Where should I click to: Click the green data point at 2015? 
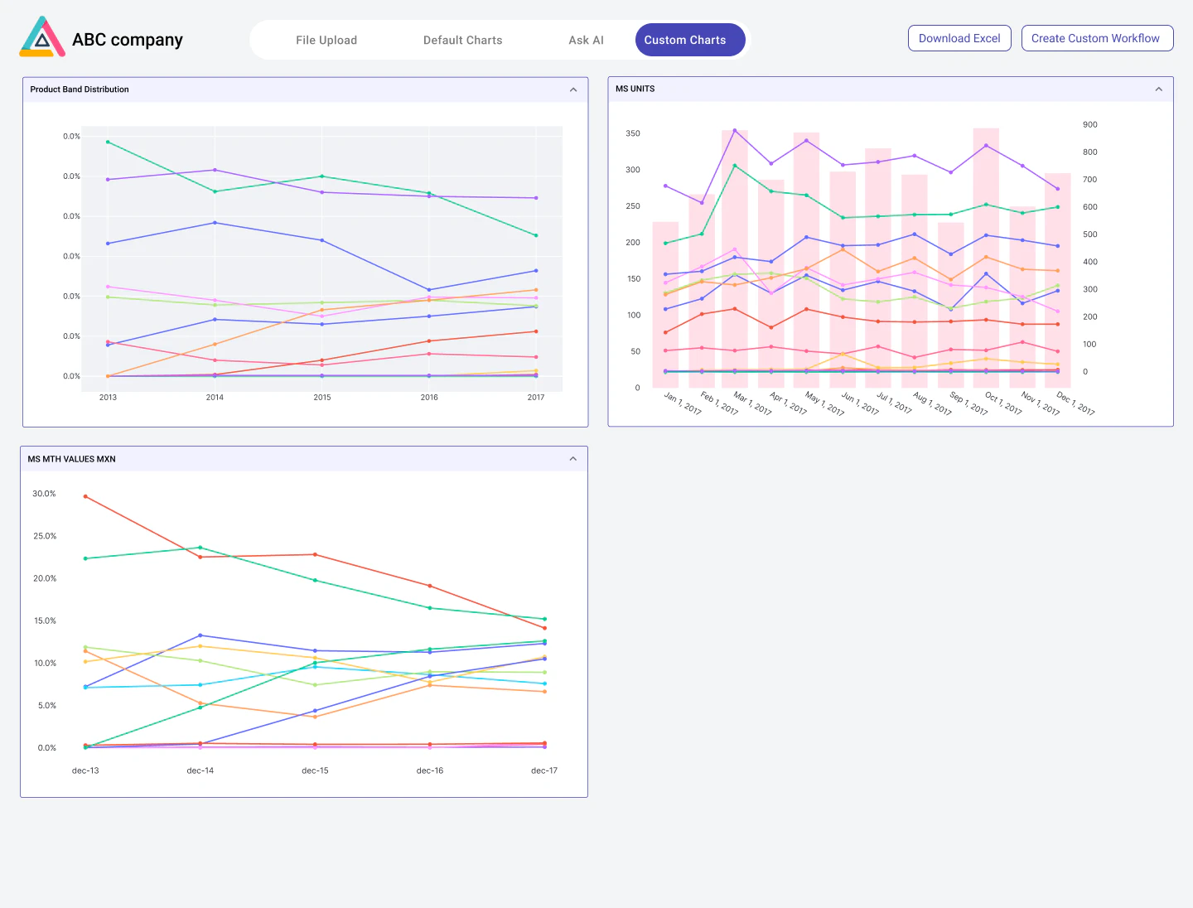pos(321,176)
